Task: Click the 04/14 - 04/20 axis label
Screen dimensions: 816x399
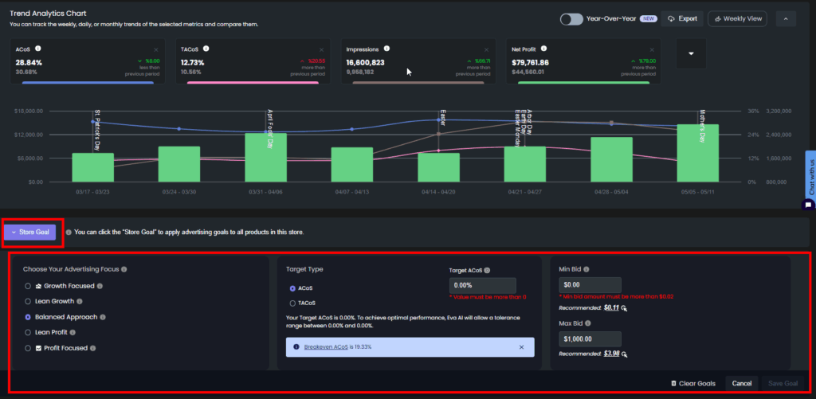Action: click(439, 191)
